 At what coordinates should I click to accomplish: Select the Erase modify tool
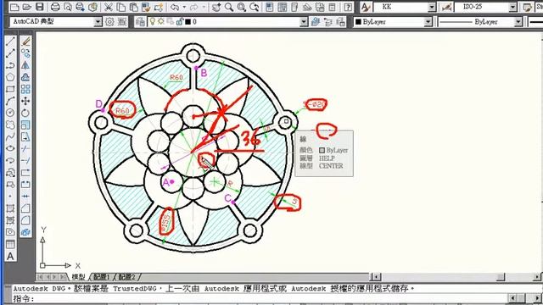click(x=25, y=42)
